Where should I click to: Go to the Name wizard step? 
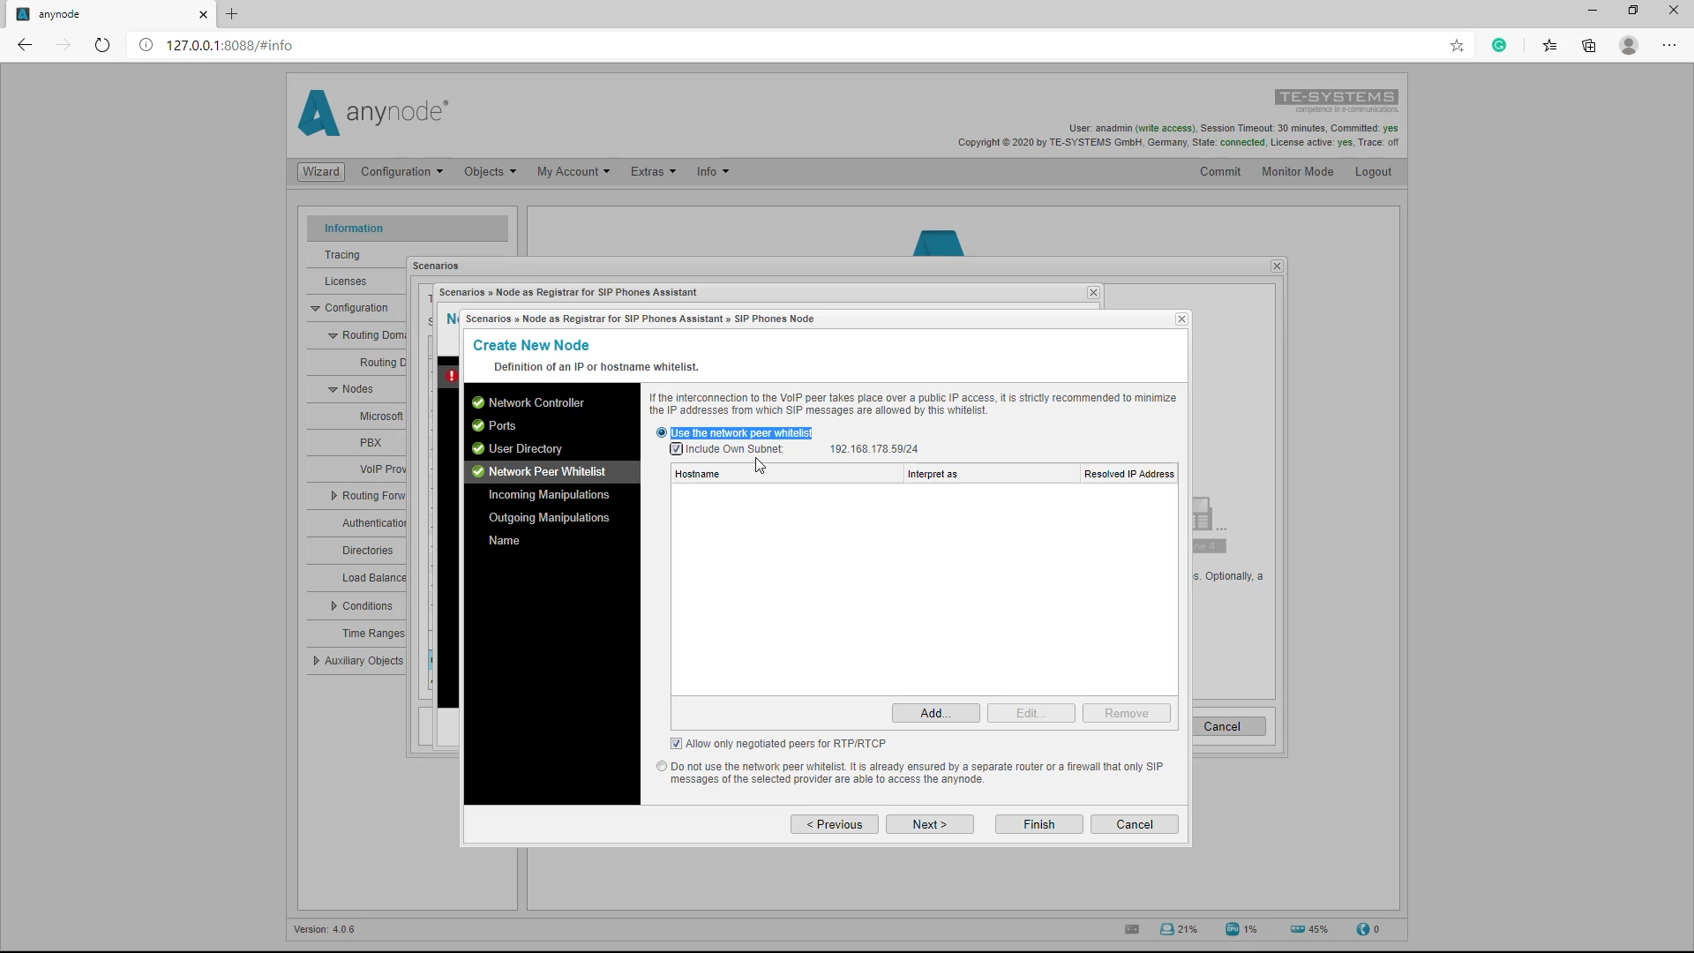504,540
